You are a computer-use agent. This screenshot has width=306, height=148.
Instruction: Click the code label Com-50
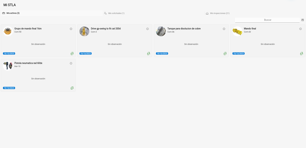point(18,32)
